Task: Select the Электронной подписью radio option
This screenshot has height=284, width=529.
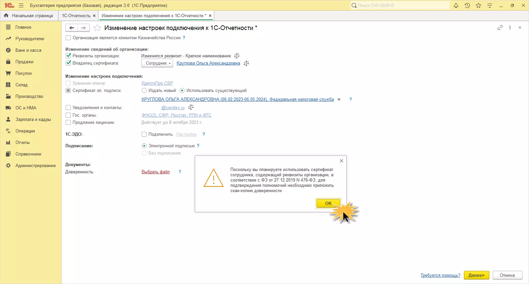Action: point(144,146)
